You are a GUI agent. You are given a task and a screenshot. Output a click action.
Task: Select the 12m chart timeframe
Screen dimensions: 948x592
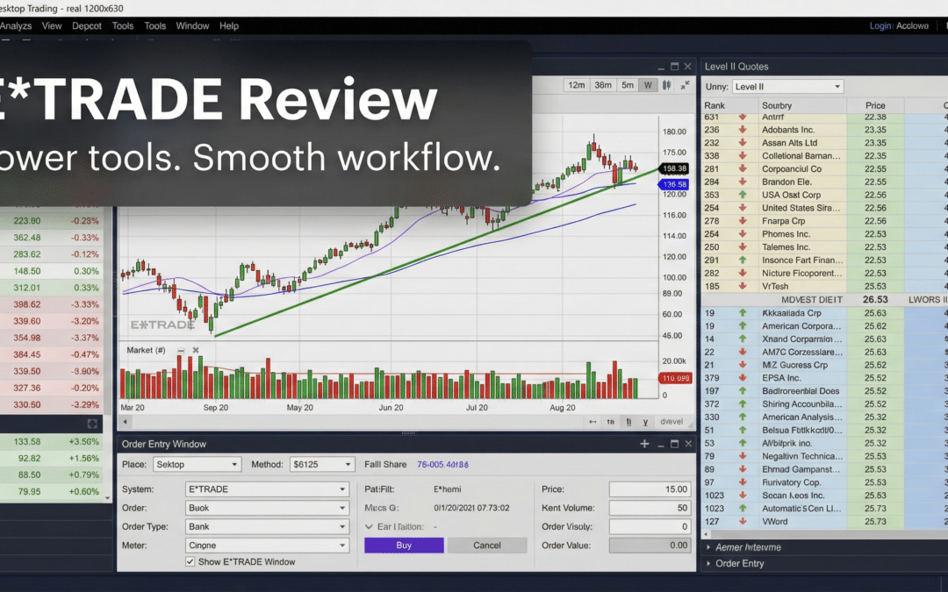click(576, 85)
